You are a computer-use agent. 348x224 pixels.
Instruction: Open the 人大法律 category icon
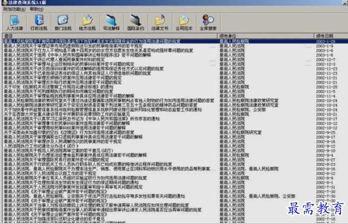click(x=15, y=23)
